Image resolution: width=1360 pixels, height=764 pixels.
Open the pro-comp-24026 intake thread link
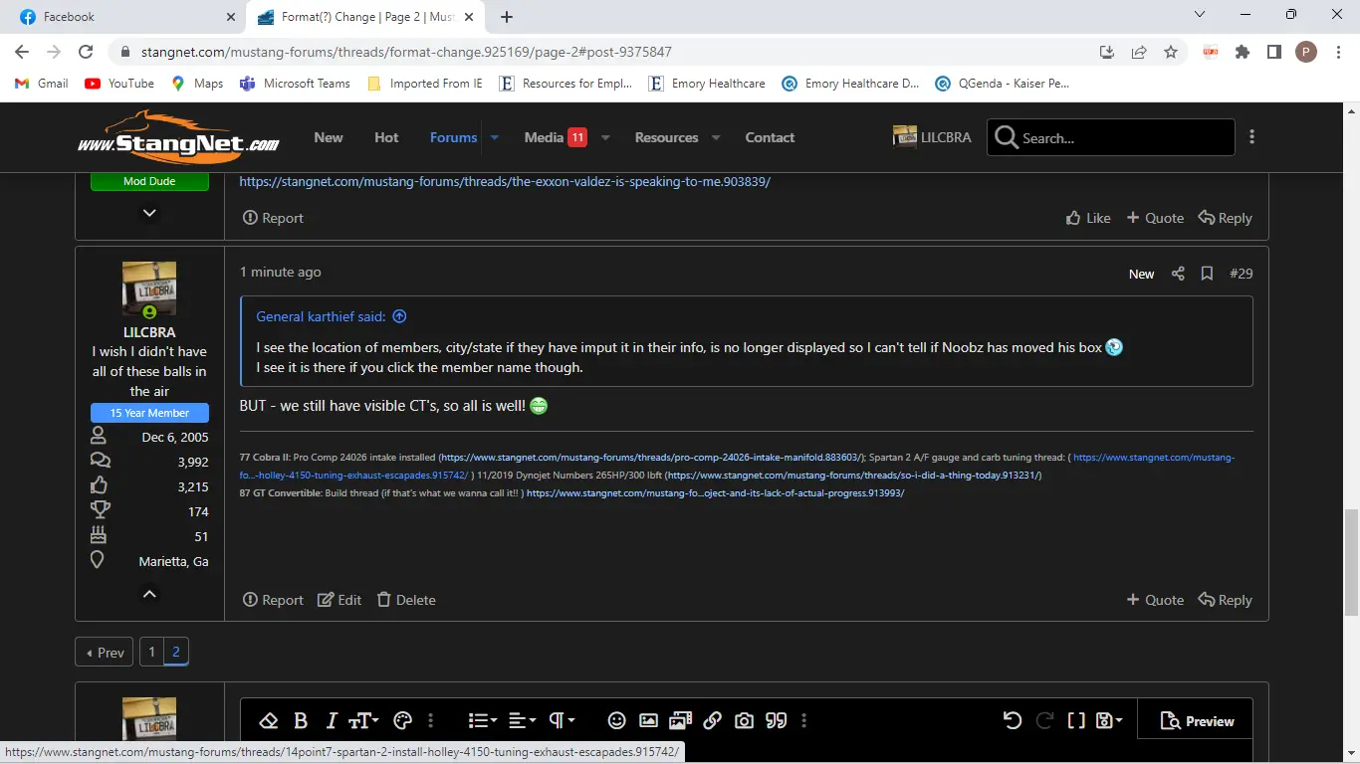coord(651,458)
